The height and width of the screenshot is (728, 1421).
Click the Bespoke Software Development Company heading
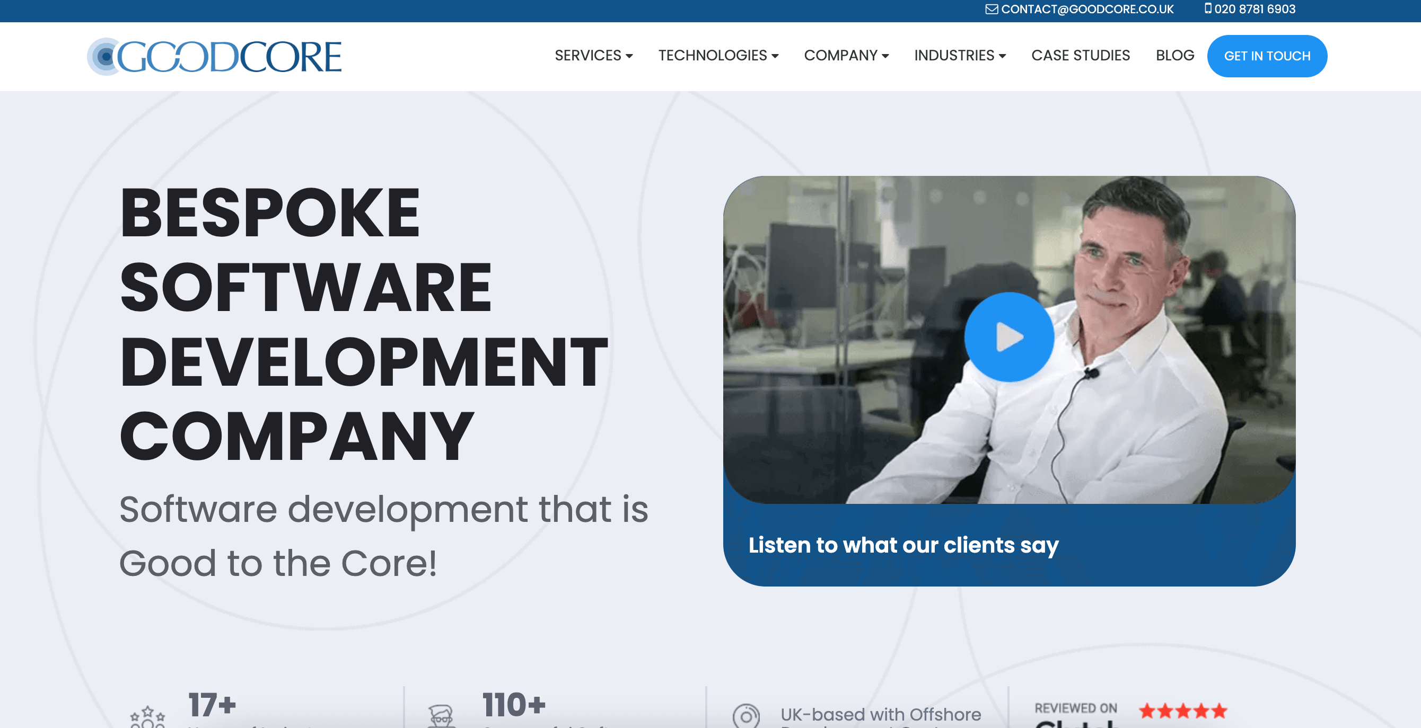[x=364, y=324]
